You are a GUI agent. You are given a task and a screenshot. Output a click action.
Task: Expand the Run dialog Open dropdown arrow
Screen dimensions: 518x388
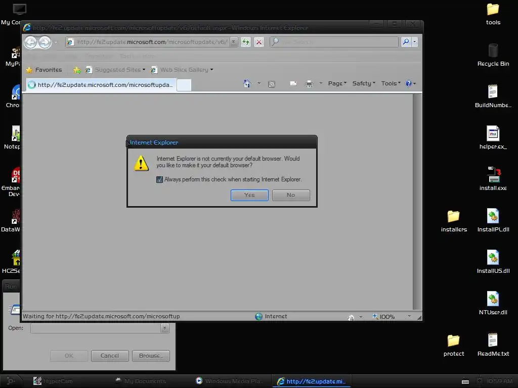(x=165, y=328)
